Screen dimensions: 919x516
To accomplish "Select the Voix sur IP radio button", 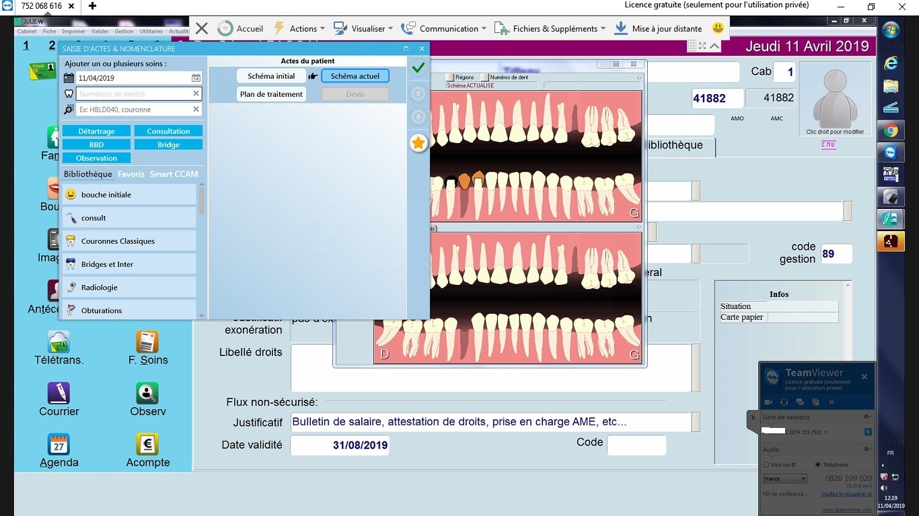I will tap(766, 465).
